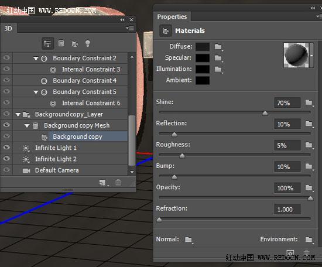Open material preset picker dropdown
The image size is (322, 267).
coord(311,55)
